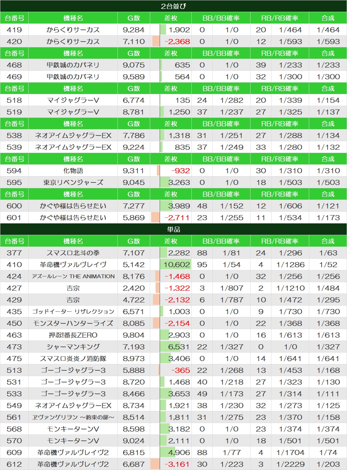347x470 pixels.
Task: Select 押忍!番長ZERO machine name
Action: (73, 335)
